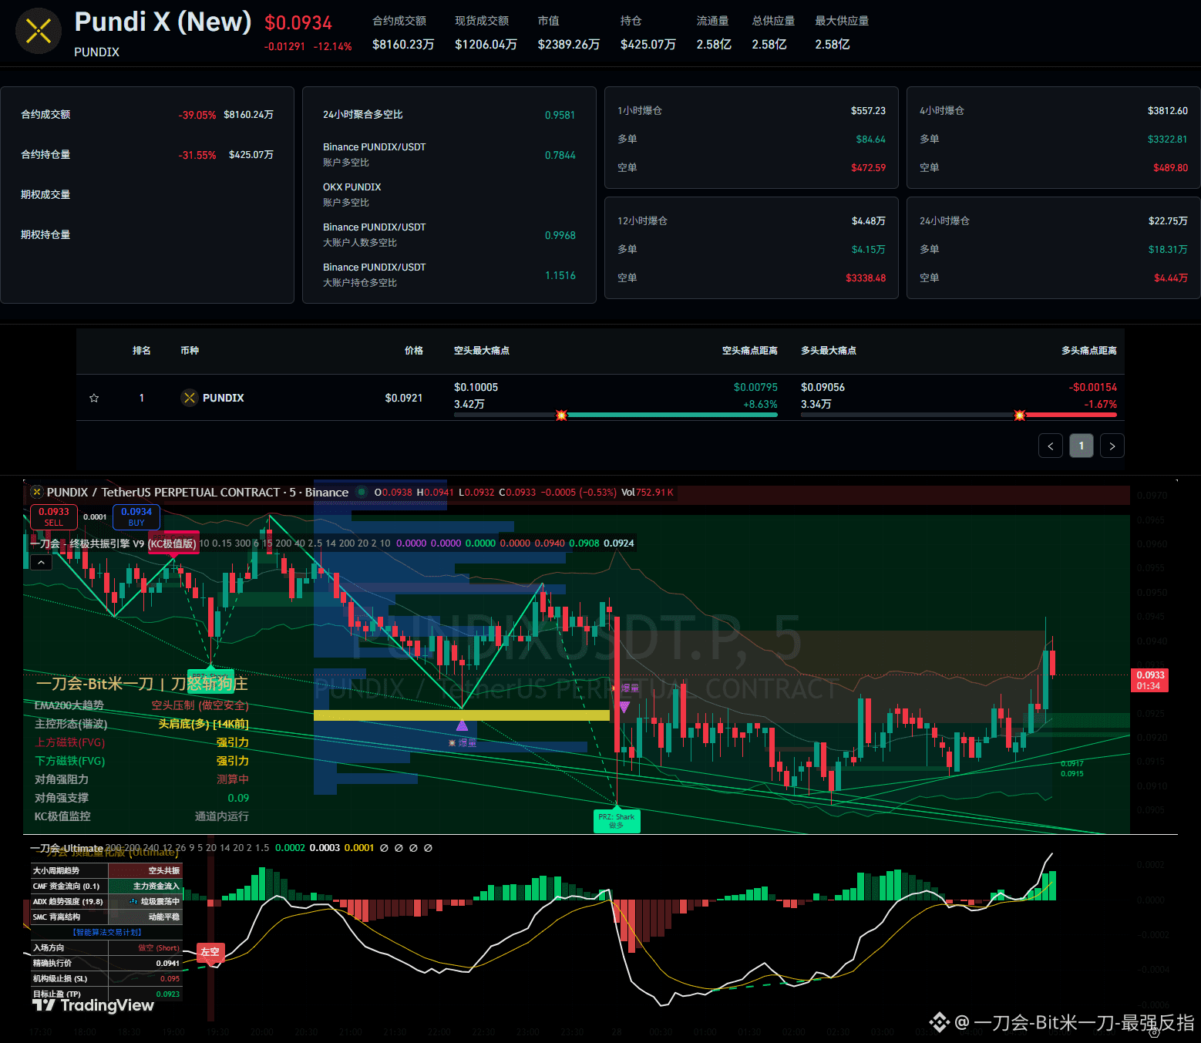The image size is (1201, 1043).
Task: Sort the table by 币种 column
Action: point(190,351)
